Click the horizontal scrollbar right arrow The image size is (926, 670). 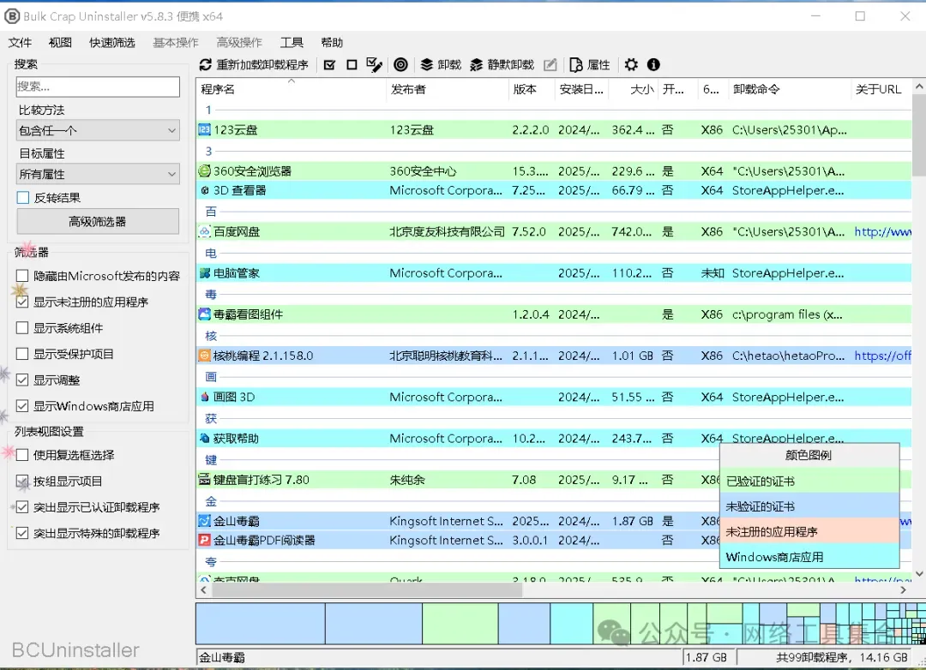tap(903, 589)
